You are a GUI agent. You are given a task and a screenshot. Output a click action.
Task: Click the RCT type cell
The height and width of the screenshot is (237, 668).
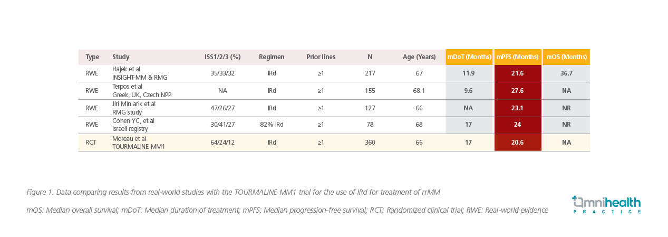pyautogui.click(x=92, y=143)
